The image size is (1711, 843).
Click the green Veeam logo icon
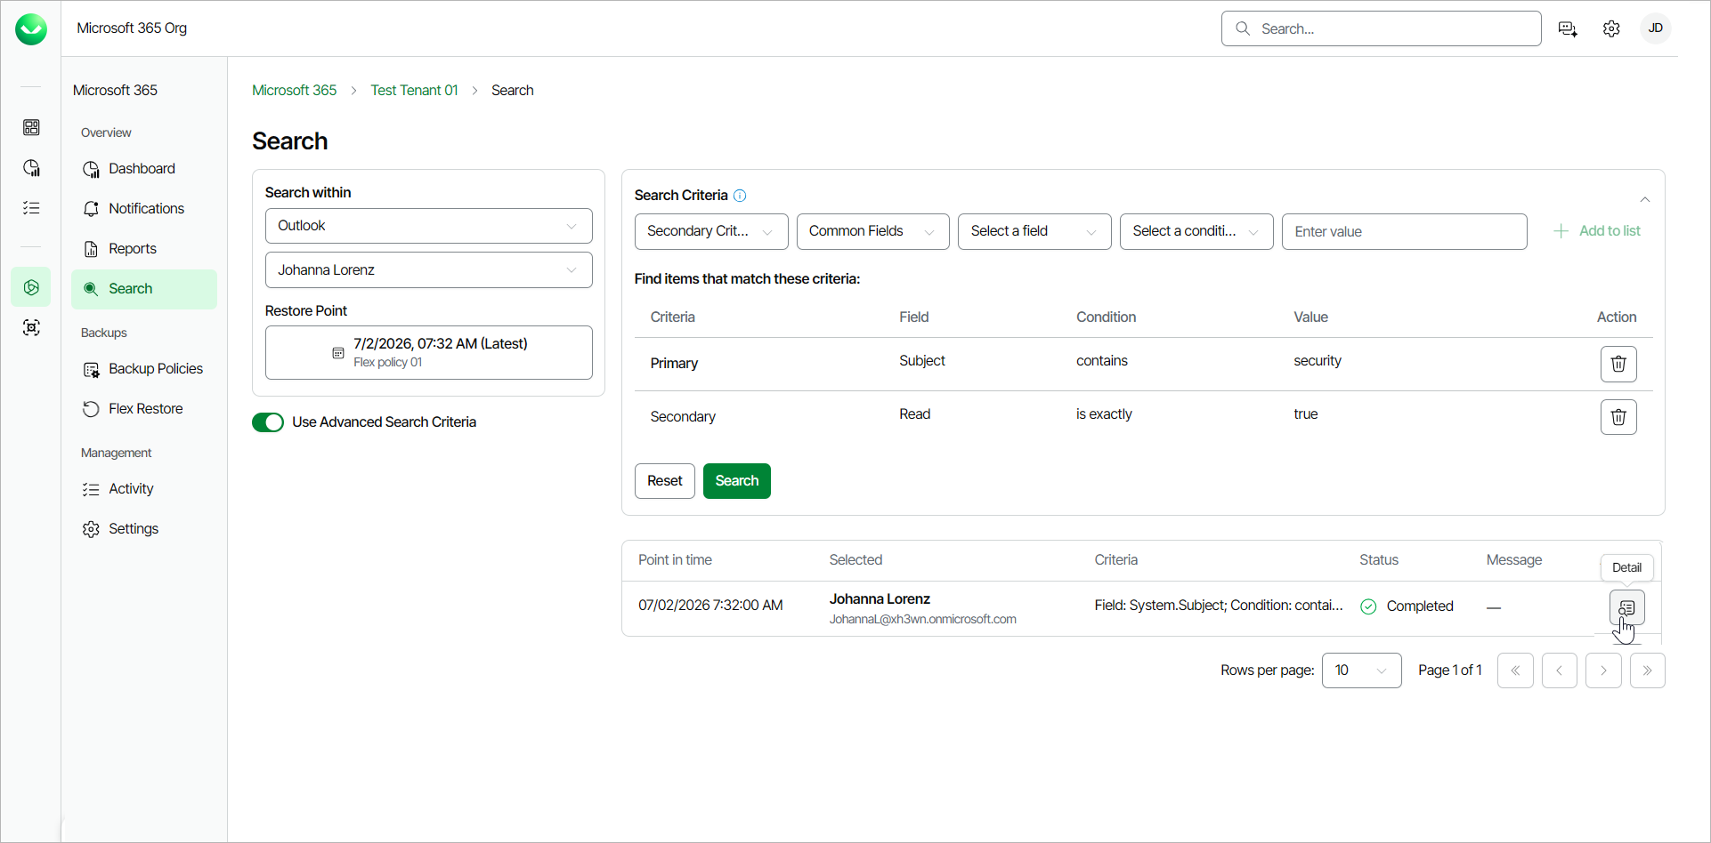point(31,29)
